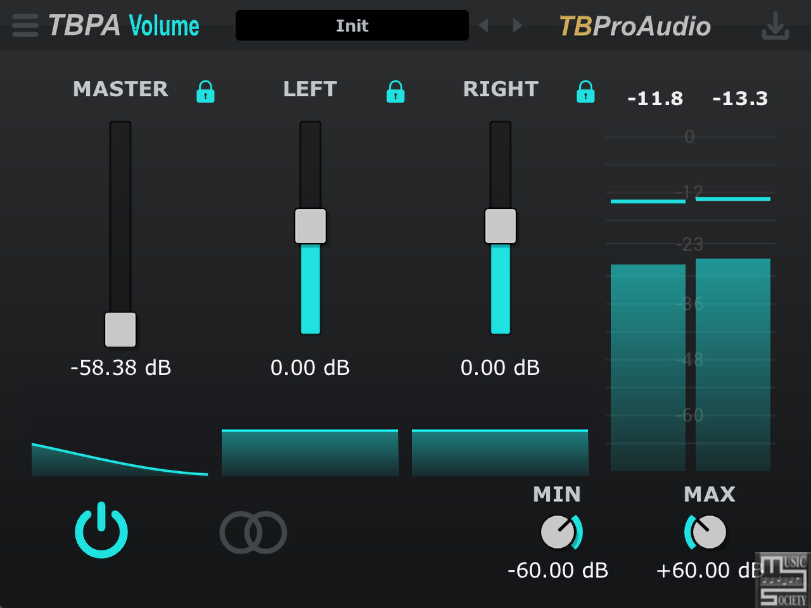Image resolution: width=811 pixels, height=608 pixels.
Task: Click the RIGHT label
Action: tap(501, 89)
